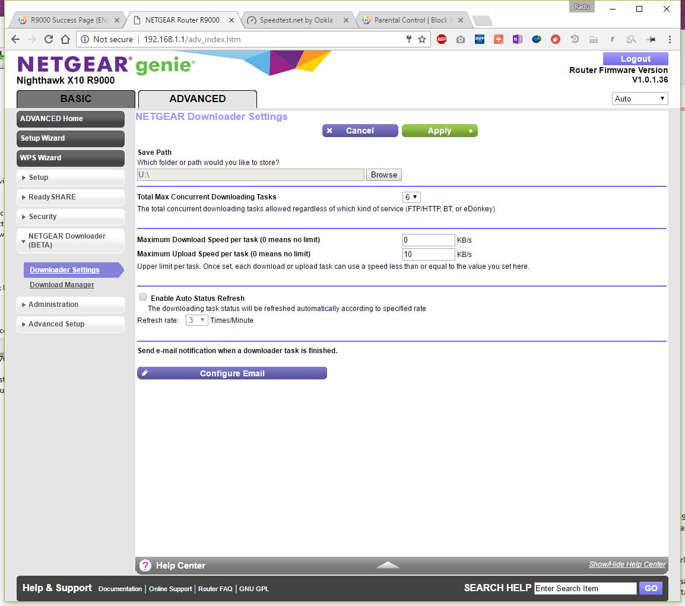Click the Help Center question mark icon
Viewport: 685px width, 606px height.
pyautogui.click(x=145, y=566)
